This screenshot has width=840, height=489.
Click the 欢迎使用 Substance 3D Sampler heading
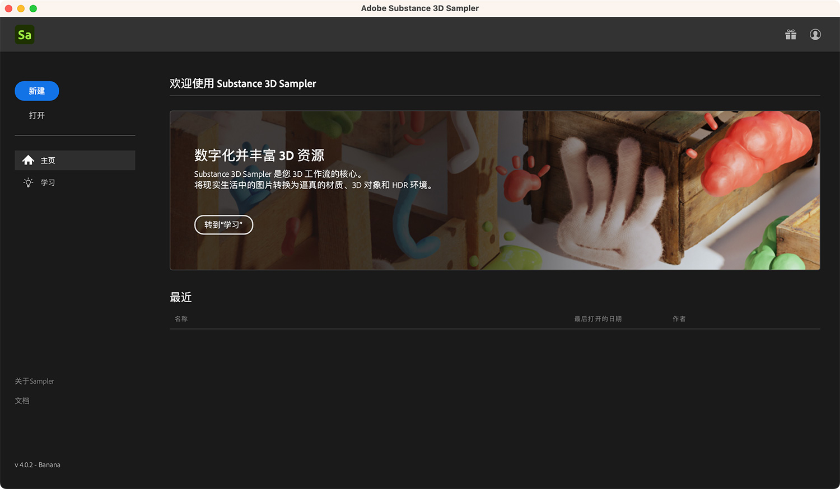(243, 83)
